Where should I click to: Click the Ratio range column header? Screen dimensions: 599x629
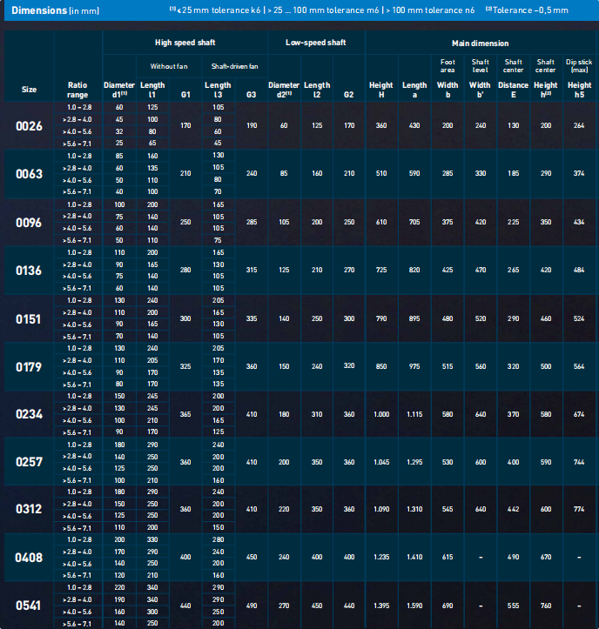point(77,89)
